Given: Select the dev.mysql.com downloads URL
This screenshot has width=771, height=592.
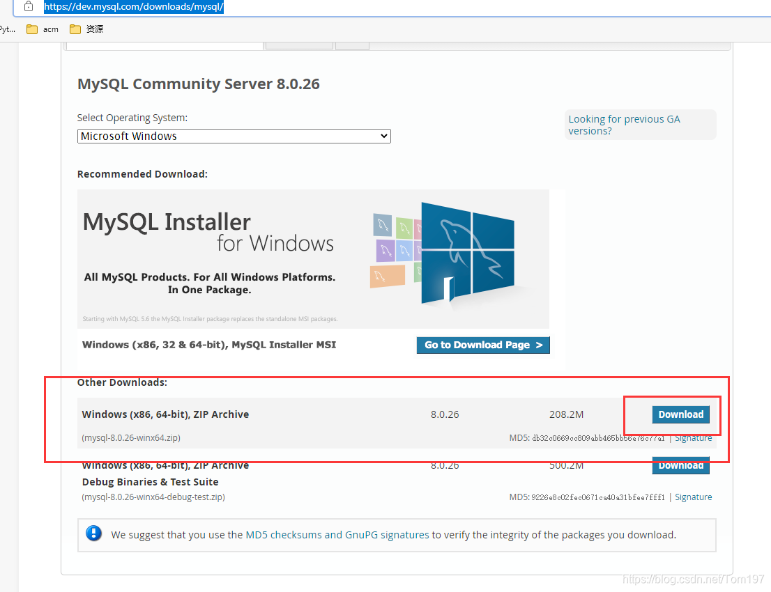Looking at the screenshot, I should (x=134, y=6).
